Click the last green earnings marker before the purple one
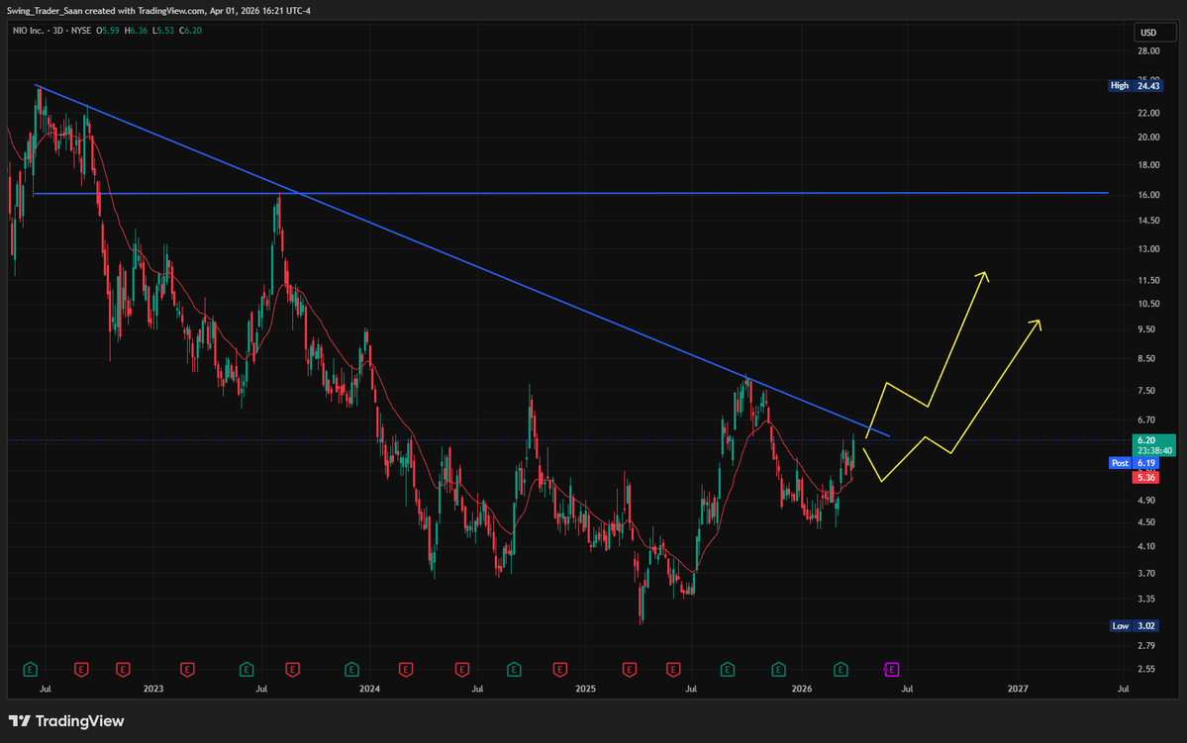Image resolution: width=1187 pixels, height=743 pixels. 841,670
